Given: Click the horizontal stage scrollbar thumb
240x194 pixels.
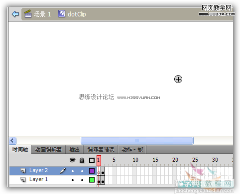Looking at the screenshot, I should [x=137, y=141].
